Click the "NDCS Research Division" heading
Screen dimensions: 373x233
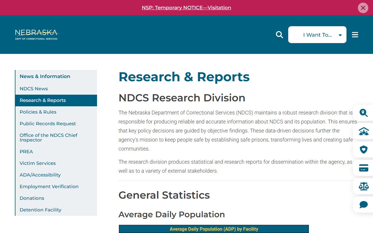[x=182, y=98]
